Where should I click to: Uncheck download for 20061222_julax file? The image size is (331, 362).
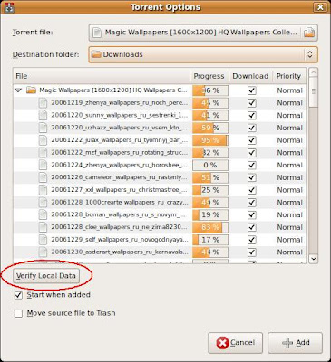pos(251,140)
